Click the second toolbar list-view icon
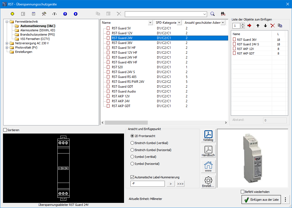Screen dimensions: 292x208 coord(23,14)
